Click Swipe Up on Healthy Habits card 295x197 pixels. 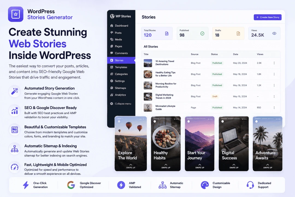166,166
